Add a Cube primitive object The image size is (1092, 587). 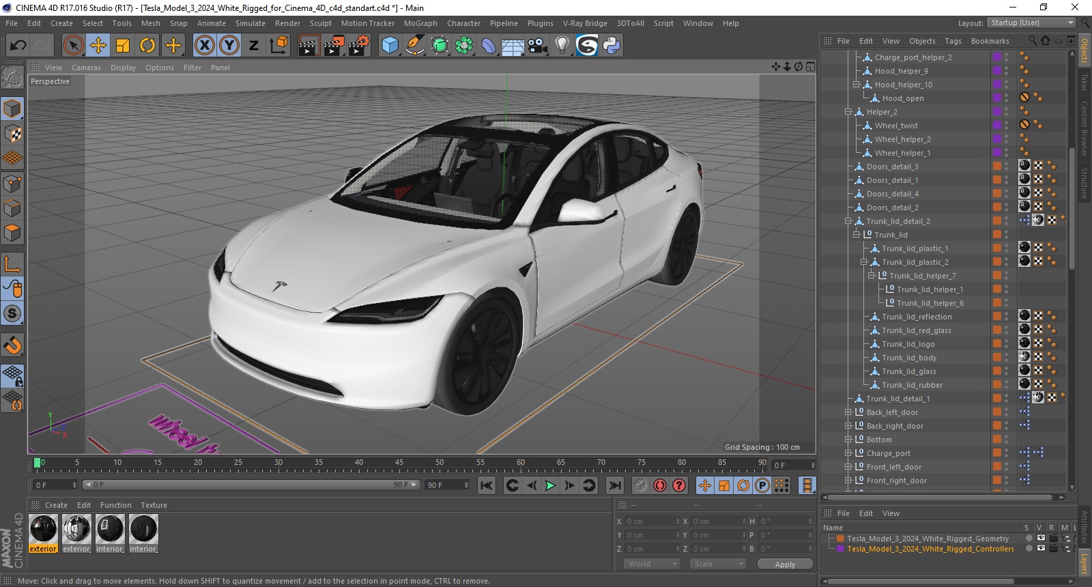[390, 46]
